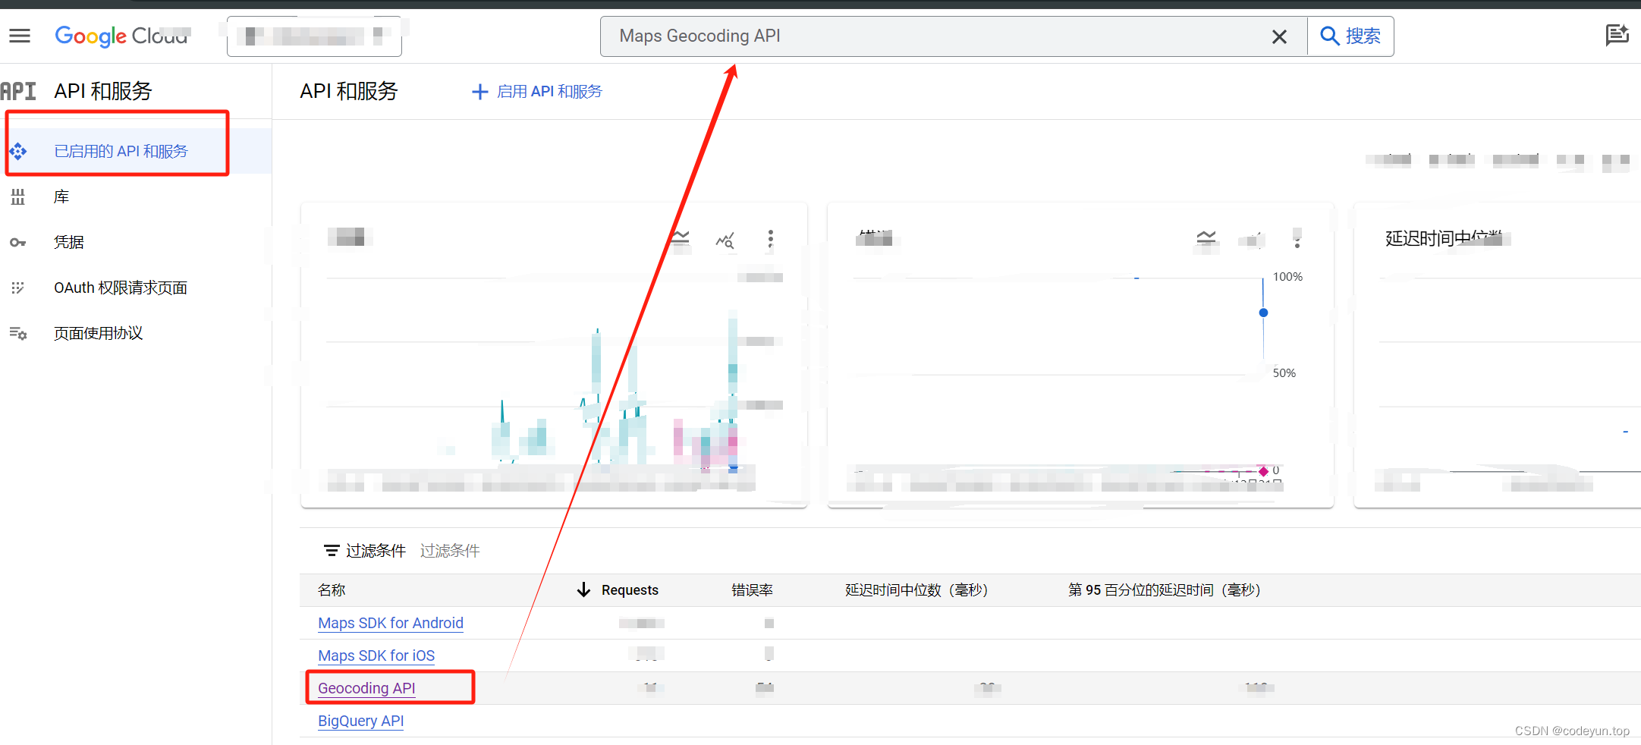Image resolution: width=1641 pixels, height=745 pixels.
Task: Toggle legend icon on traffic chart
Action: [681, 239]
